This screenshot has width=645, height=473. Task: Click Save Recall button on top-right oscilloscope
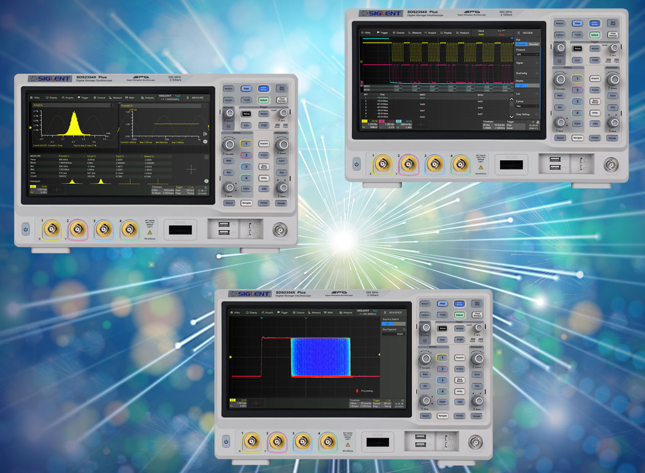[x=595, y=102]
